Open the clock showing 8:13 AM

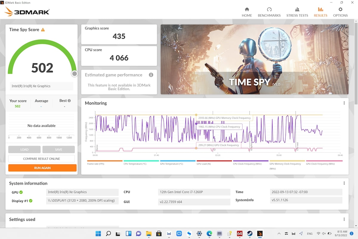coord(341,233)
